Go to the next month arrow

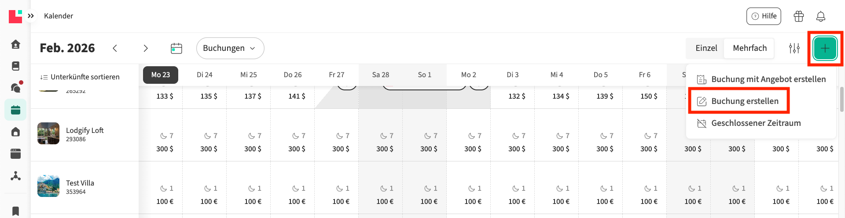[146, 48]
